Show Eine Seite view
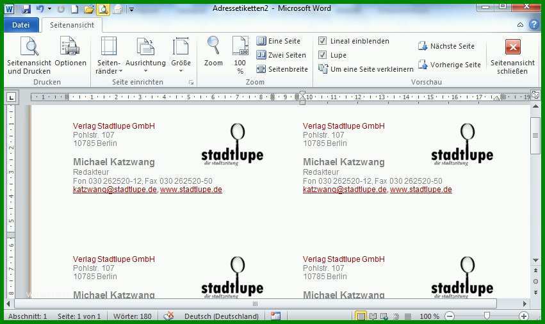Viewport: 545px width, 324px height. coord(279,41)
